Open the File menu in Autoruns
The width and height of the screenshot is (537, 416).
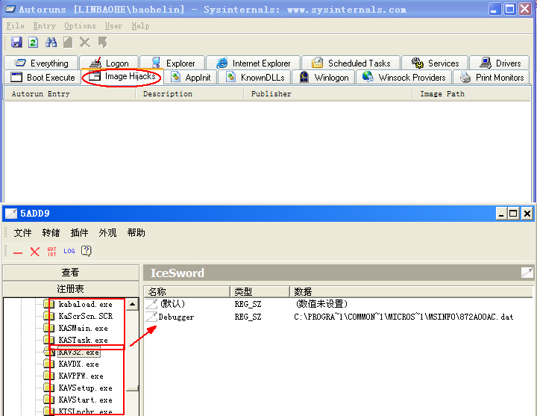point(16,25)
